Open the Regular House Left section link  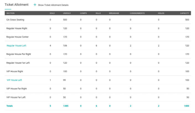tap(16, 46)
